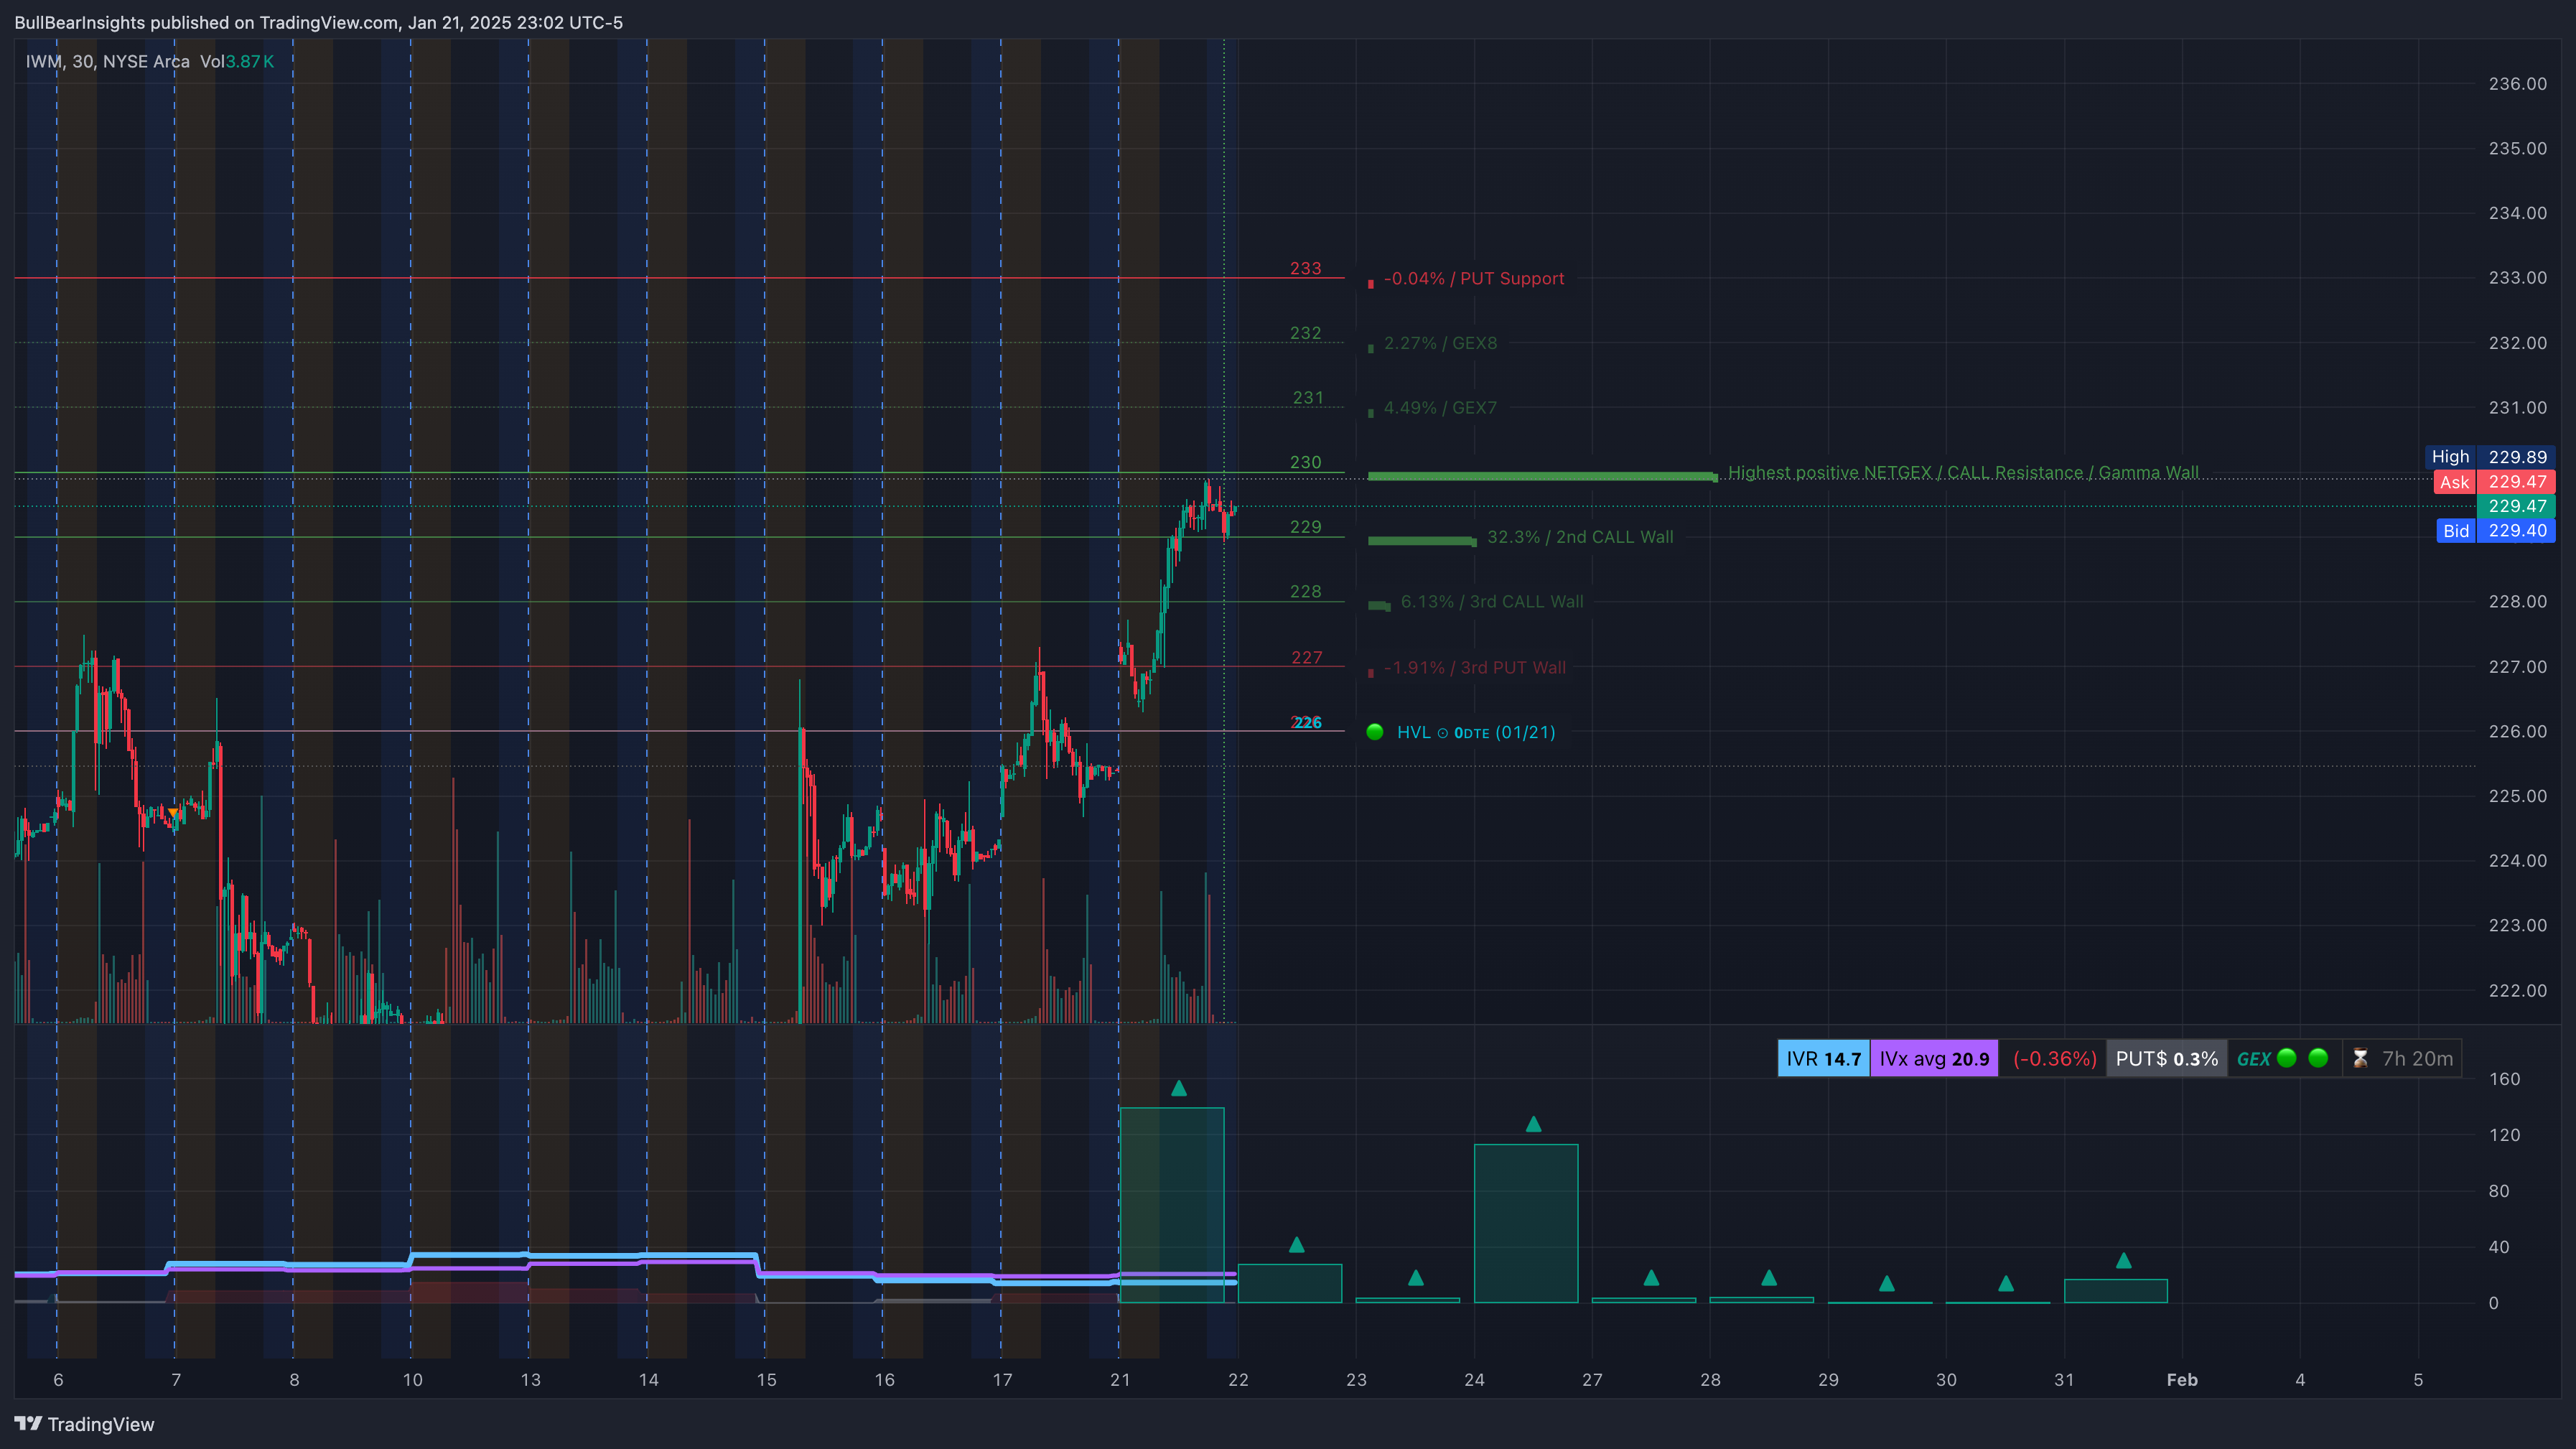Click the second green GEX status dot
This screenshot has height=1449, width=2576.
[x=2318, y=1058]
